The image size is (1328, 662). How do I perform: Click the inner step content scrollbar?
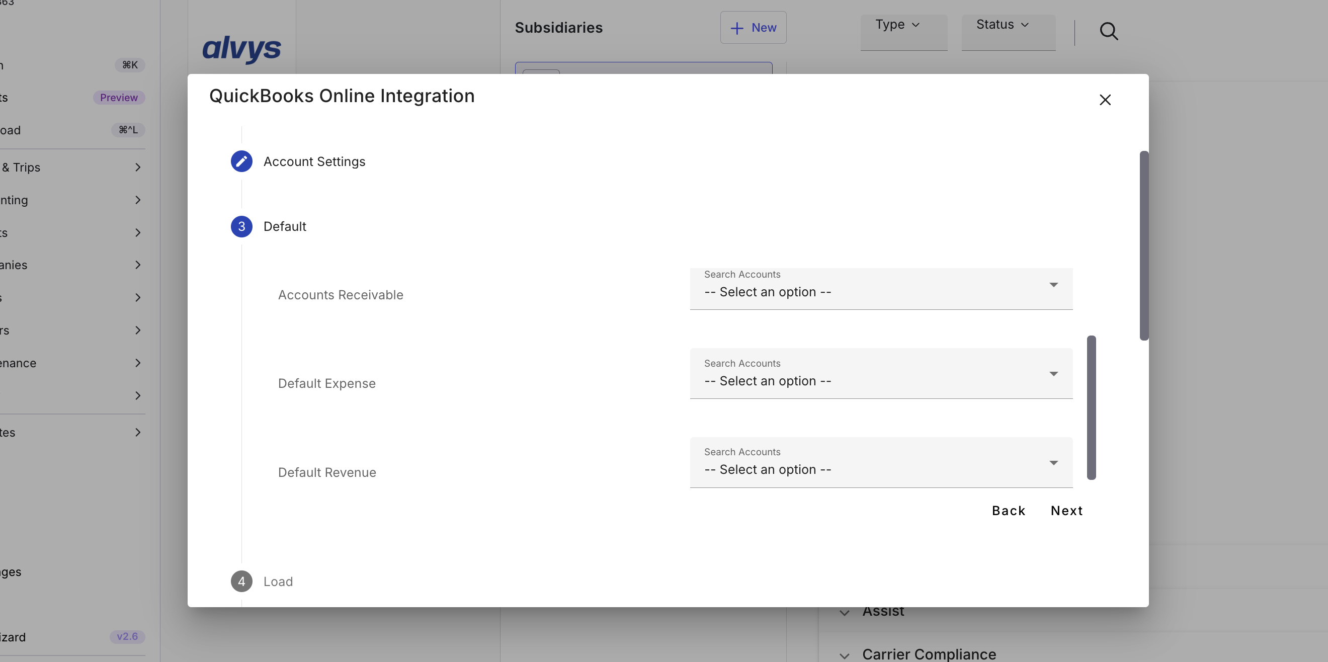tap(1091, 408)
